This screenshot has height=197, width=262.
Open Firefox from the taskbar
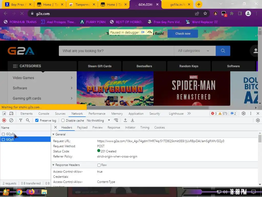point(31,192)
